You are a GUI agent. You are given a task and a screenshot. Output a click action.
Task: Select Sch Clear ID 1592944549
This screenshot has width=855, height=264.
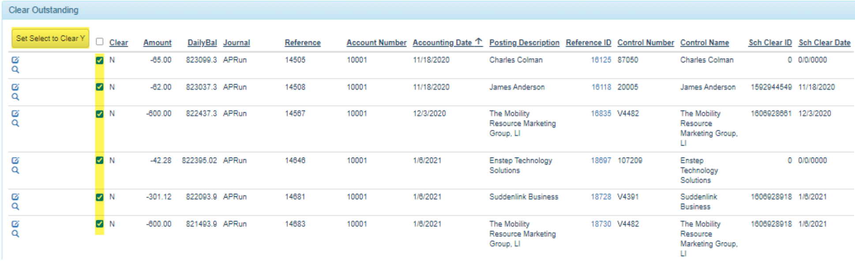[771, 87]
